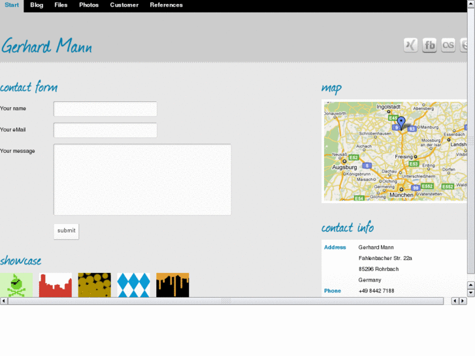Screen dimensions: 475x356
Task: Open the Photos menu item
Action: coord(89,5)
